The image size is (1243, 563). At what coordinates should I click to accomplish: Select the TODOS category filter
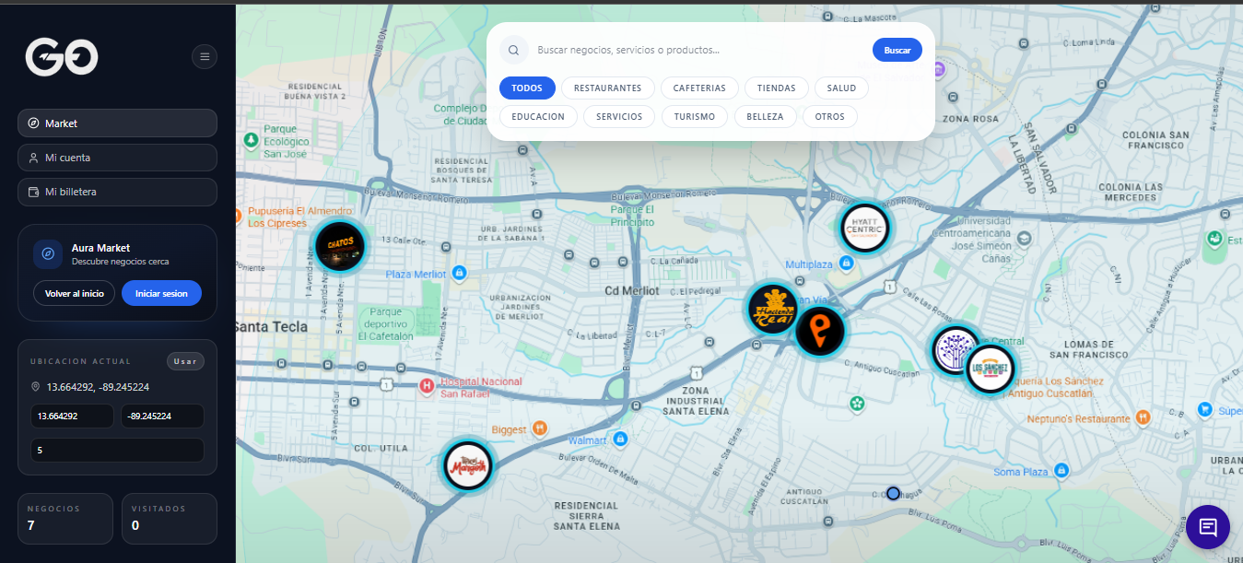(x=527, y=88)
